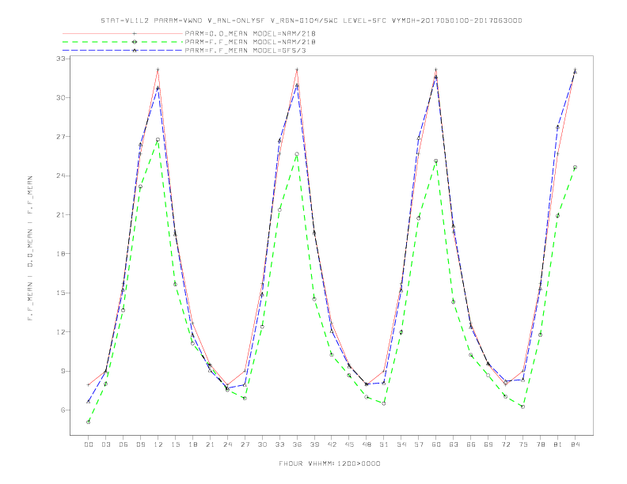Click x-axis forecast hour label 66
Viewport: 627px width, 484px height.
(x=471, y=444)
